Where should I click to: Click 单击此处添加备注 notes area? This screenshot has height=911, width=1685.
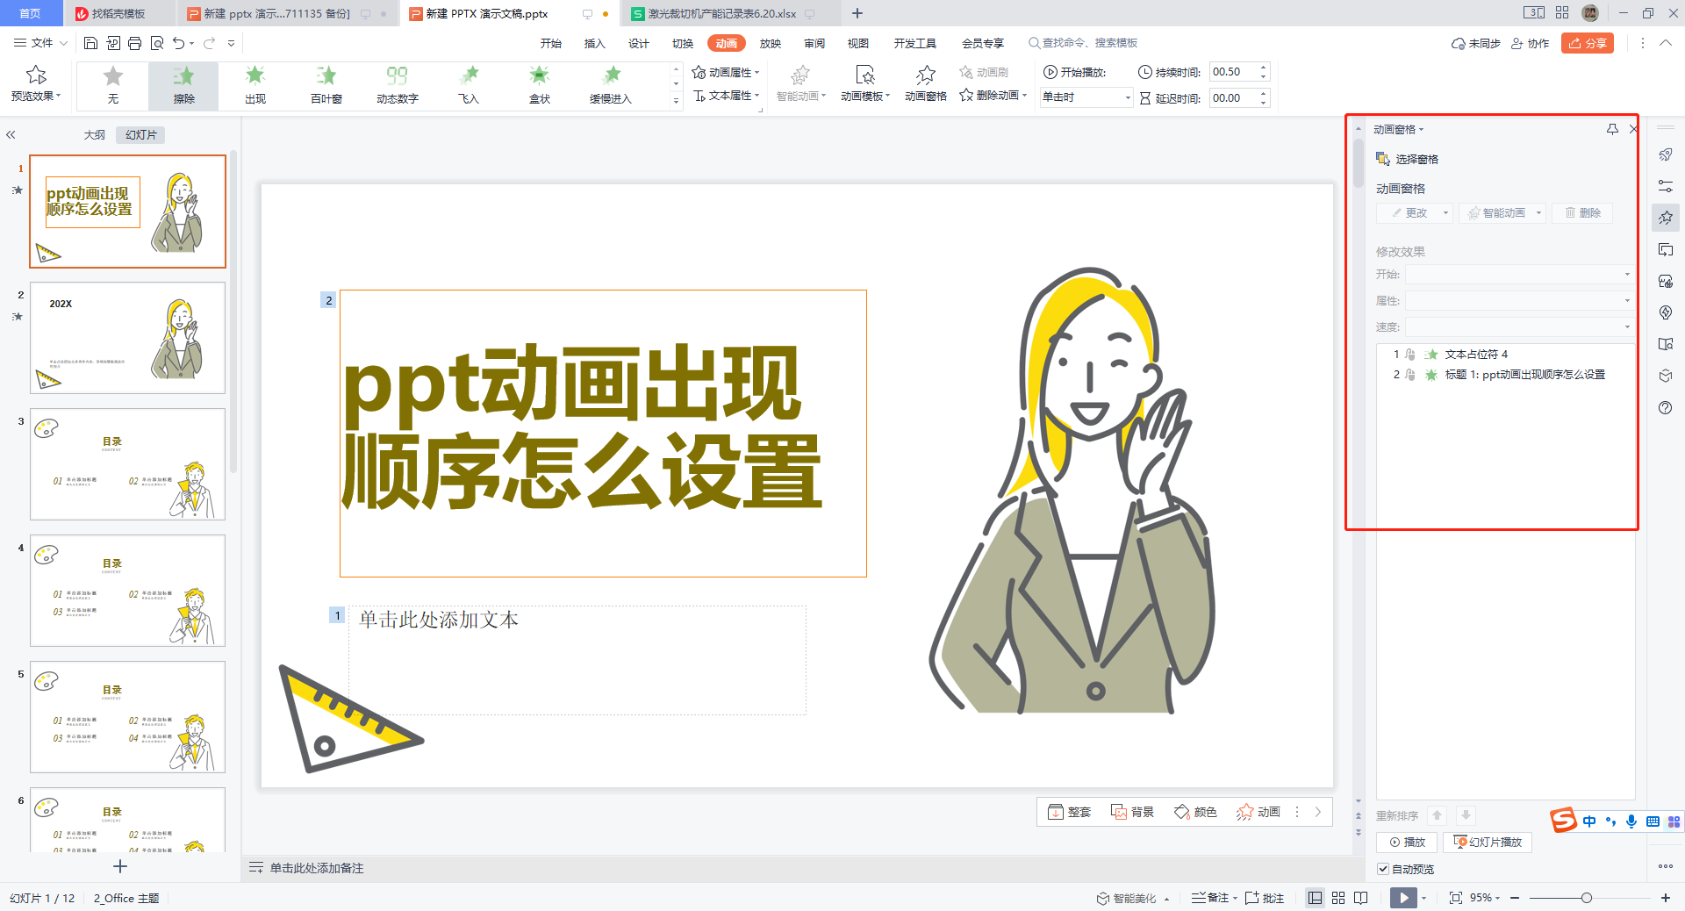tap(317, 868)
